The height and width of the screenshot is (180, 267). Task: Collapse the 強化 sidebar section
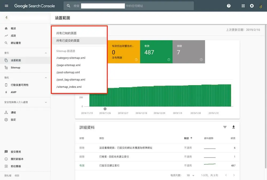click(x=46, y=78)
